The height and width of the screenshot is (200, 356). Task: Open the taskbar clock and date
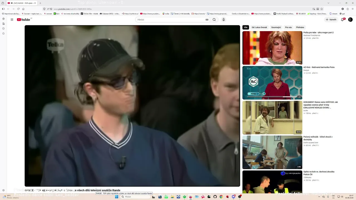[x=349, y=197]
